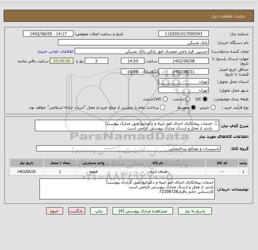Click the price validity date 1402/06/31
Viewport: 258px width, 250px height.
184,71
